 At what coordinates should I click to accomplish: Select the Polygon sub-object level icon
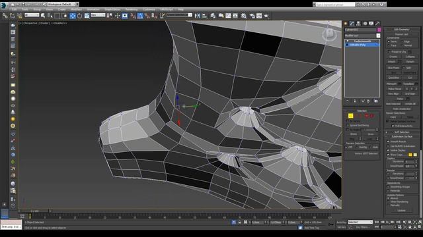[366, 116]
